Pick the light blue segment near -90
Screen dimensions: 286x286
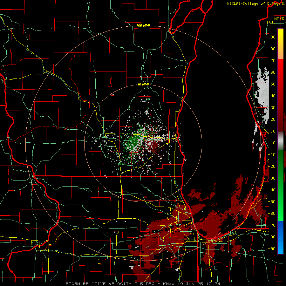(x=281, y=248)
